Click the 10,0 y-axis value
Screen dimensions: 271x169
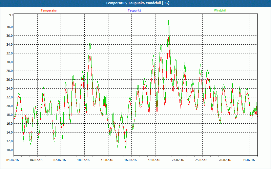point(9,150)
